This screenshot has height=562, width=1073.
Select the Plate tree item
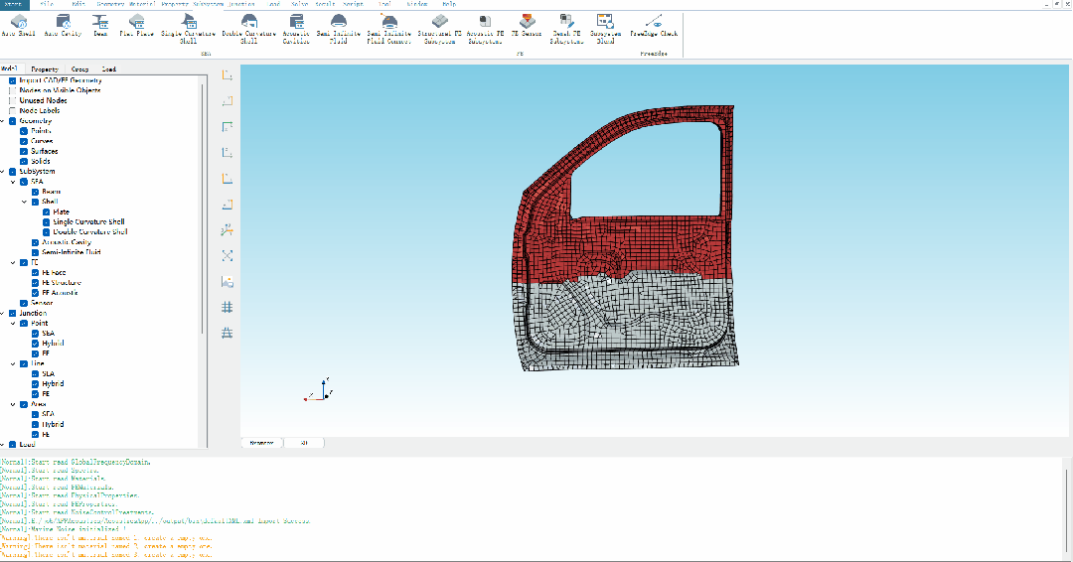pos(61,211)
